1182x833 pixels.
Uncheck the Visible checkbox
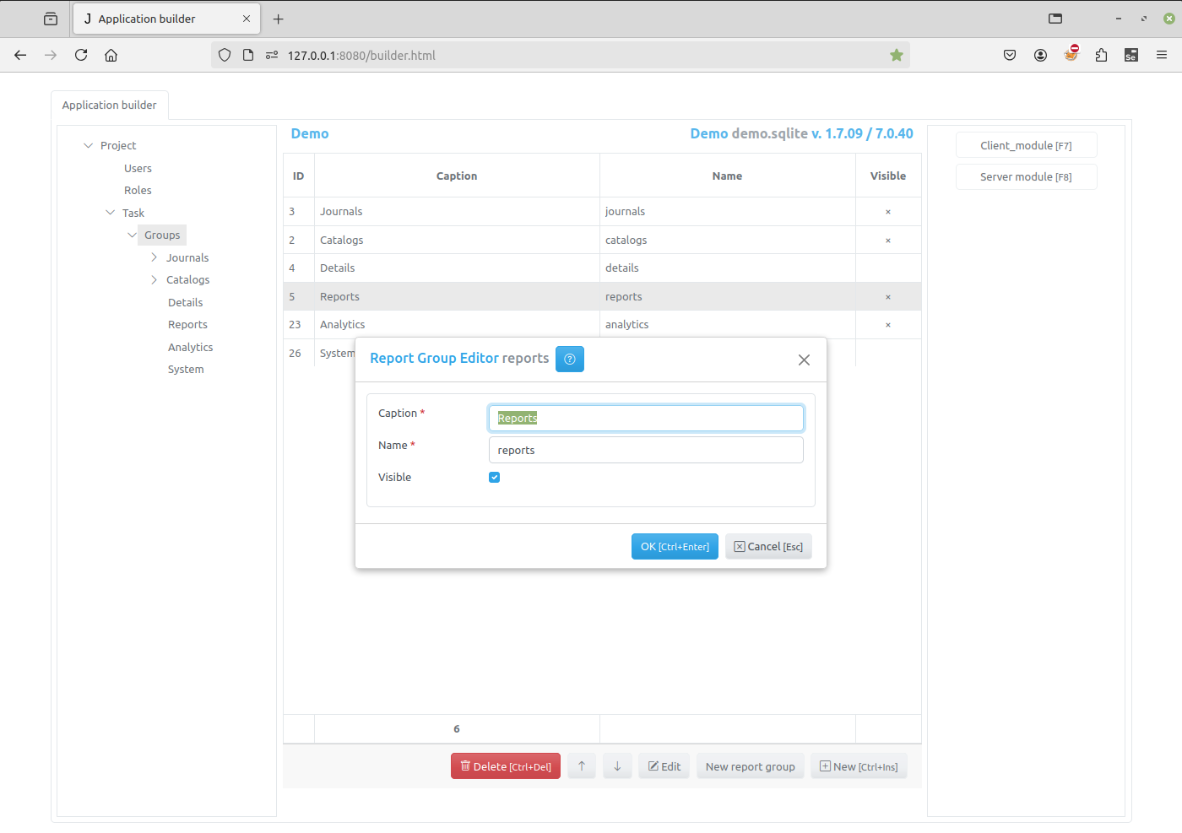click(x=494, y=477)
